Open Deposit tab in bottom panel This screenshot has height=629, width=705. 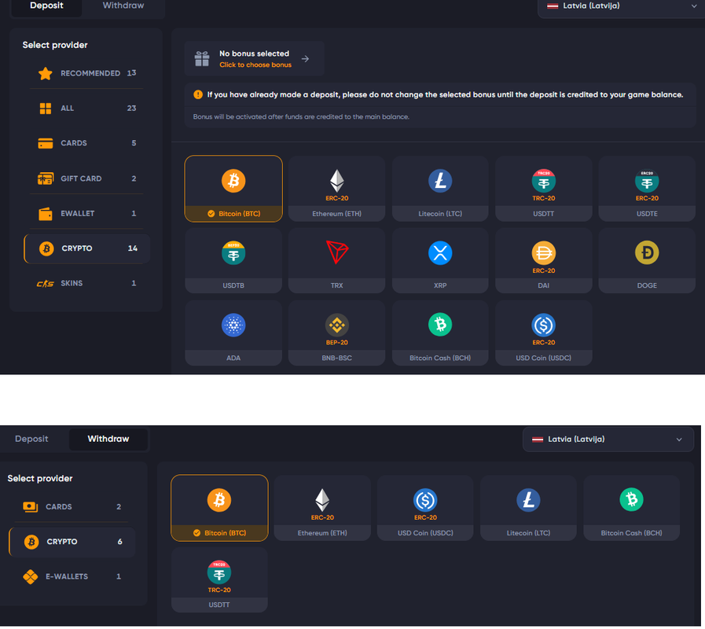pyautogui.click(x=31, y=440)
